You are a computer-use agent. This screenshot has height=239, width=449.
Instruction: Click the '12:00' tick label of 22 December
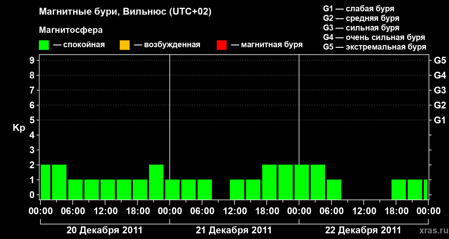tap(364, 211)
